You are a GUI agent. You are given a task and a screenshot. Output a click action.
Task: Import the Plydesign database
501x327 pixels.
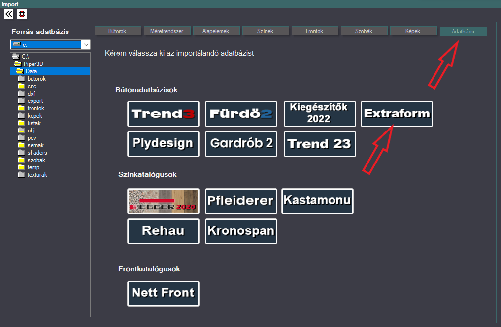[163, 144]
